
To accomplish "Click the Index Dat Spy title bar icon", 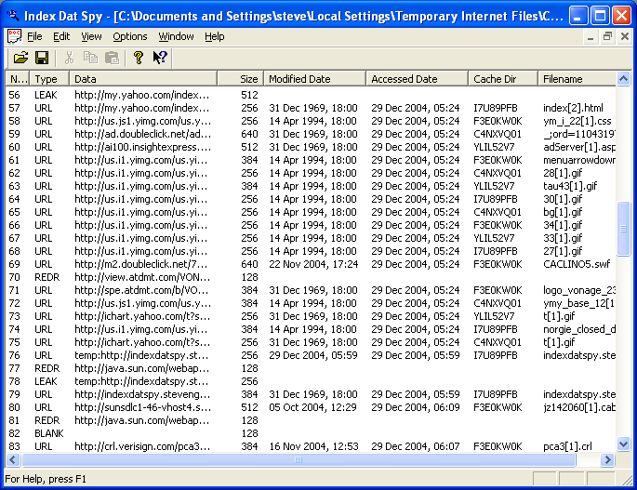I will 13,16.
